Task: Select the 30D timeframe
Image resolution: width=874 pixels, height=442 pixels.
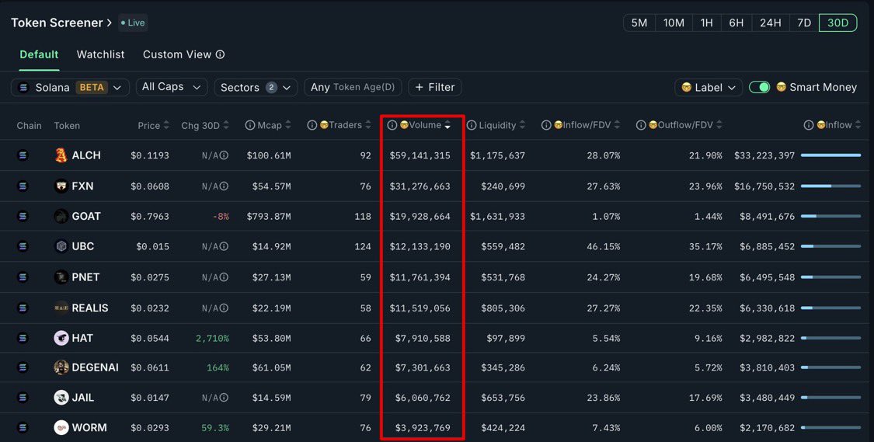Action: (837, 23)
